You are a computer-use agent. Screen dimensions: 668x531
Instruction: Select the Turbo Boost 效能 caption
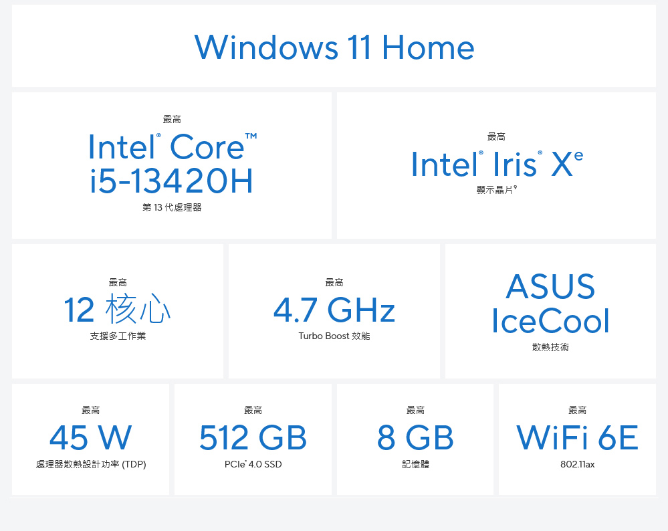334,336
